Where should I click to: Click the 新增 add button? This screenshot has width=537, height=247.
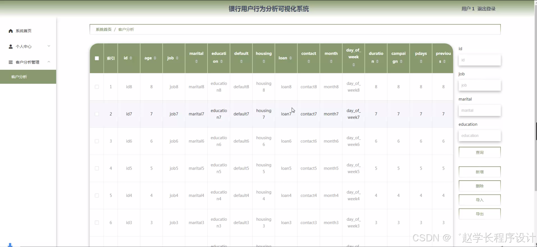(480, 172)
